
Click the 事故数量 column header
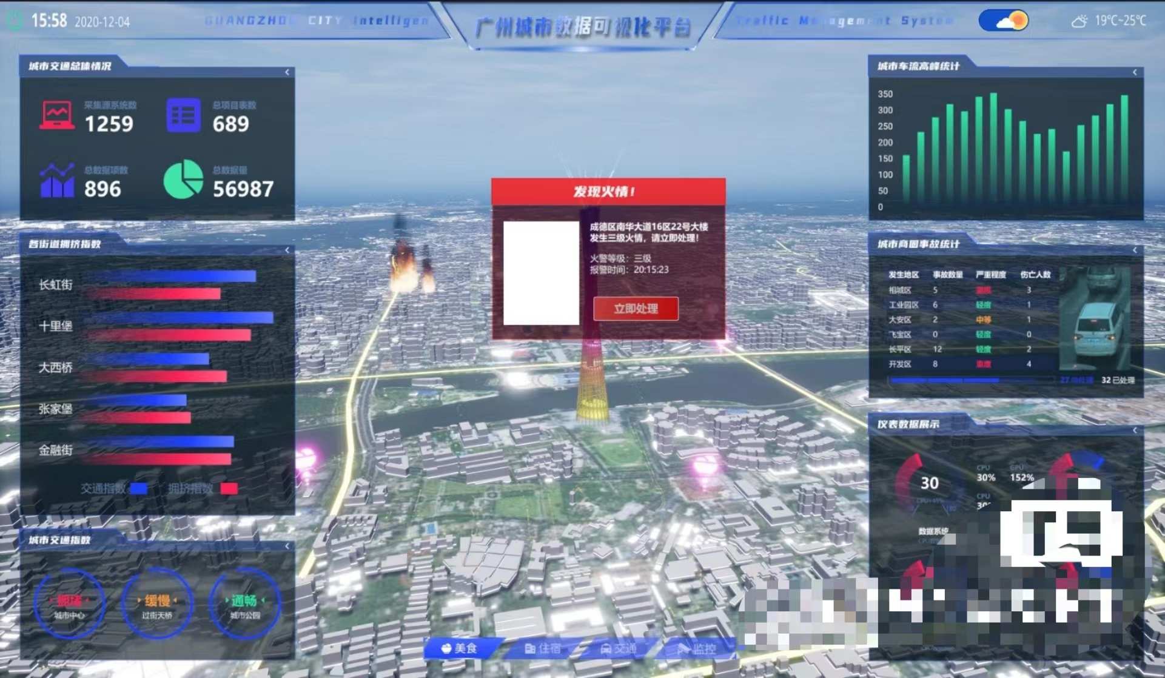(948, 275)
